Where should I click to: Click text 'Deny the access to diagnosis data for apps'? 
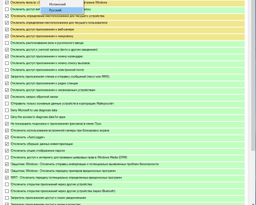[38, 117]
